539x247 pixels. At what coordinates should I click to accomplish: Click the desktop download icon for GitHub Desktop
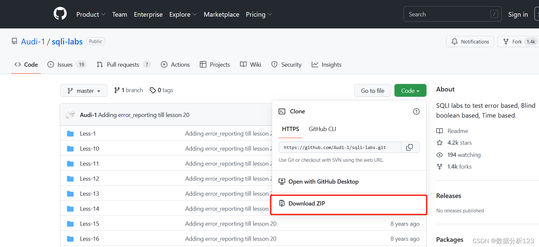pyautogui.click(x=282, y=181)
